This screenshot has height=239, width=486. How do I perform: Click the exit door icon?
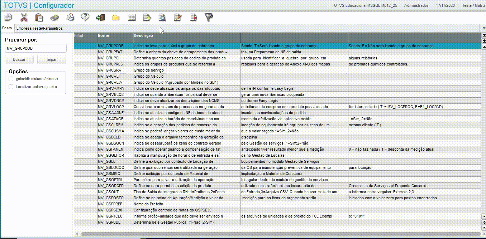(x=100, y=17)
